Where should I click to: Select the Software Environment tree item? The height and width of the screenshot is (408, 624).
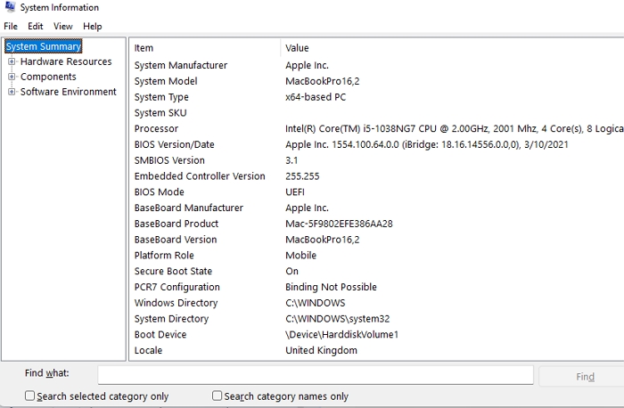[x=68, y=92]
